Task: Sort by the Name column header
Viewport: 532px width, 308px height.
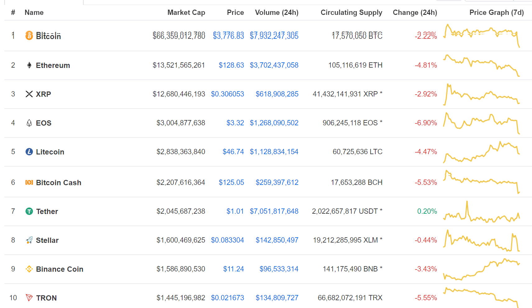Action: tap(34, 12)
